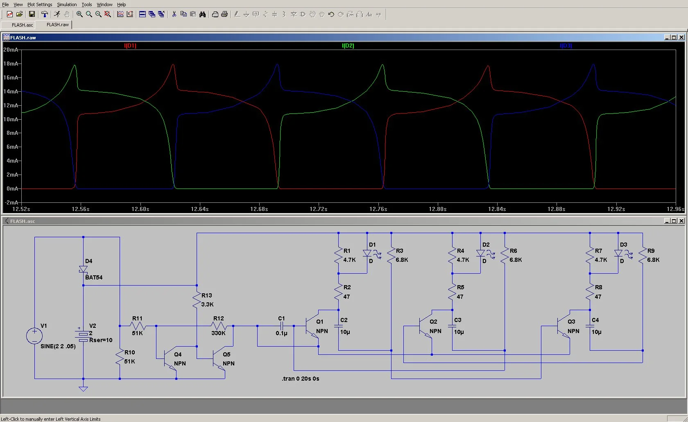The image size is (688, 422).
Task: Tile the windows with the tile icon
Action: 143,14
